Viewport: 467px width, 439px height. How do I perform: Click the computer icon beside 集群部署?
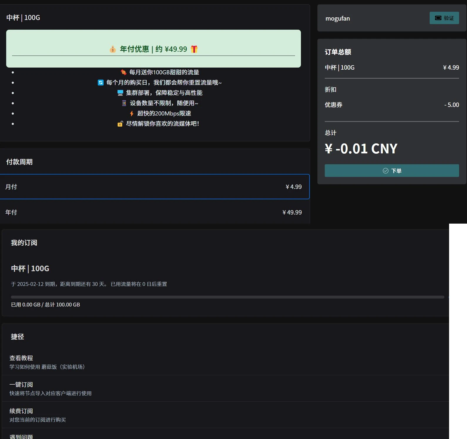[120, 93]
